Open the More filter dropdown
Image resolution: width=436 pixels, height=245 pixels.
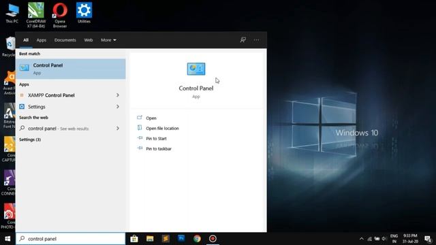coord(108,40)
